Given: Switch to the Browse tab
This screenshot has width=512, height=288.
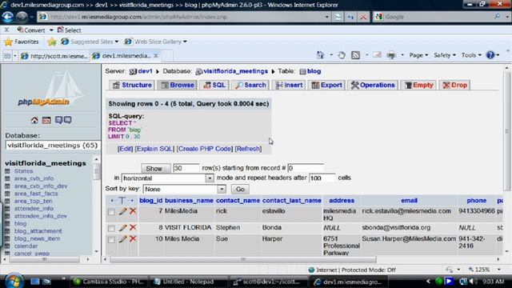Looking at the screenshot, I should tap(177, 85).
